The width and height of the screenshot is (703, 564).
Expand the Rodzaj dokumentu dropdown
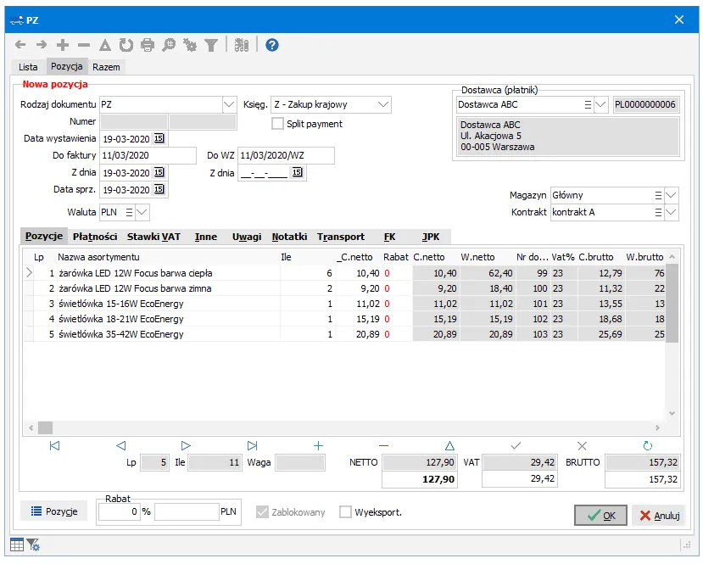coord(229,104)
